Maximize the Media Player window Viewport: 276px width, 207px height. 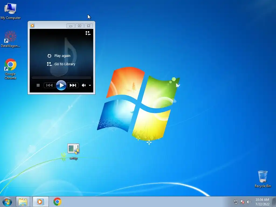[x=80, y=26]
